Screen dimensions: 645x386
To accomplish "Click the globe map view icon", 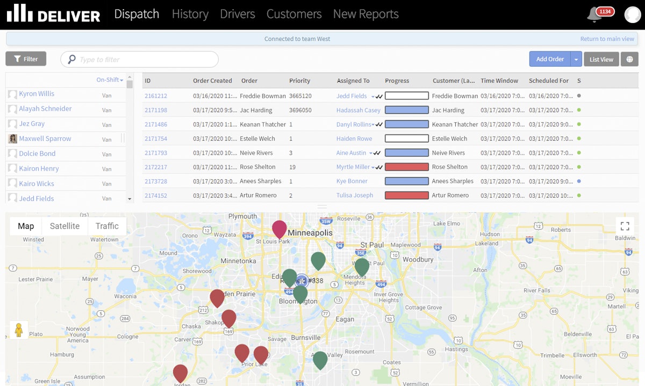I will (x=629, y=59).
